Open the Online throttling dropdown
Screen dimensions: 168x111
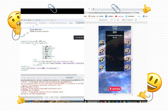(x=130, y=20)
